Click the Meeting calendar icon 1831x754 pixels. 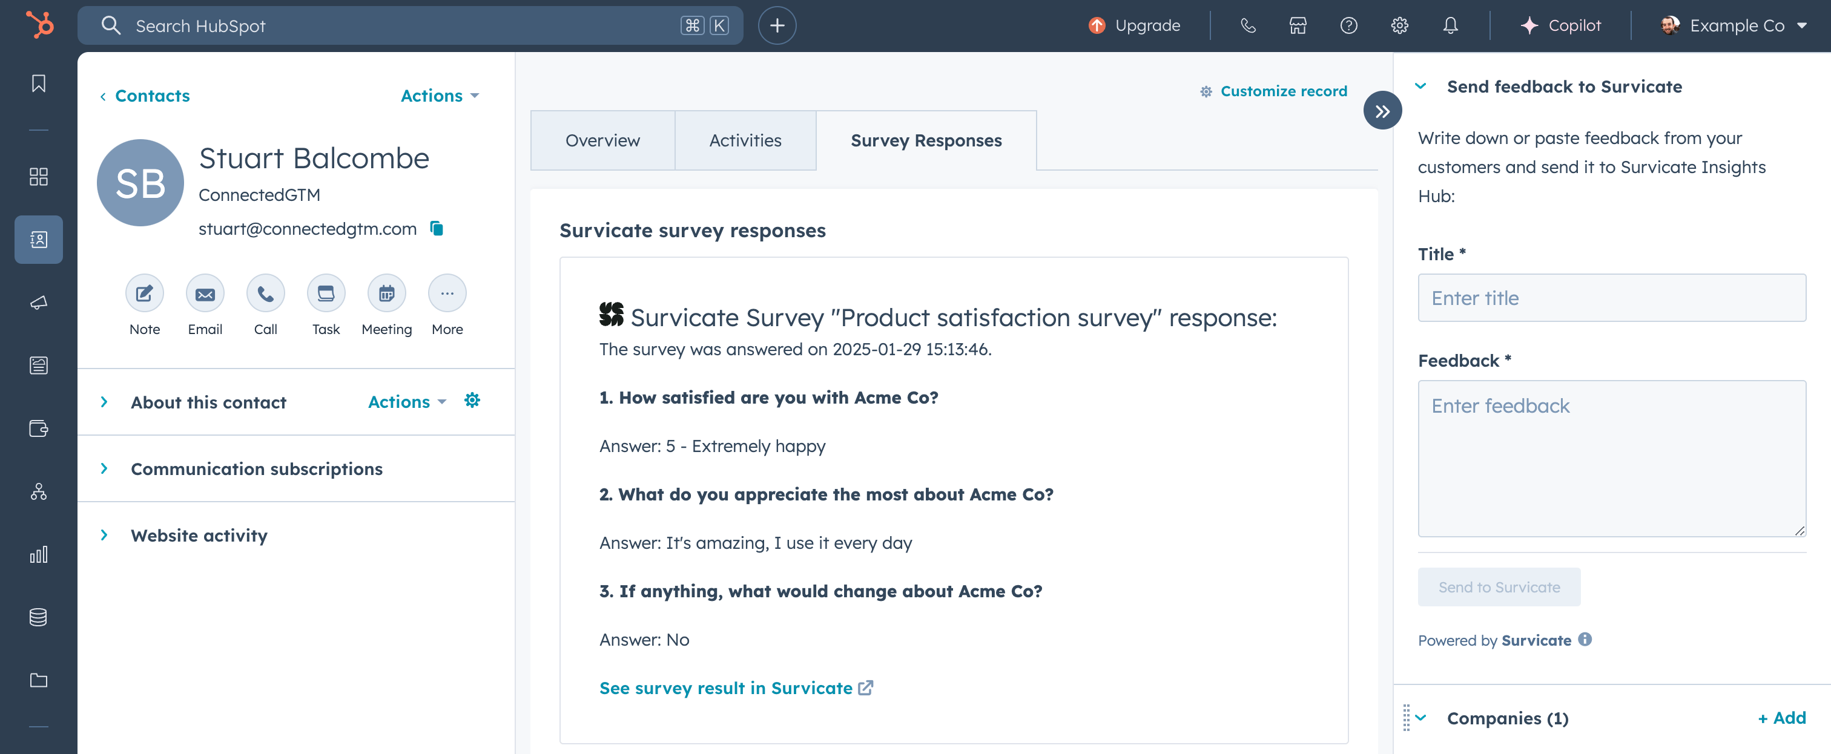[386, 293]
